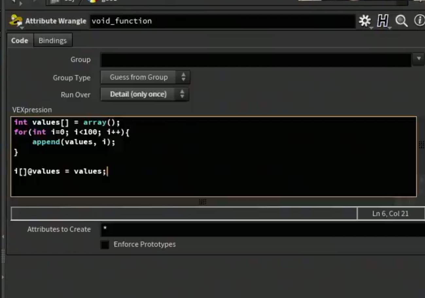This screenshot has width=425, height=298.
Task: Click into the Group input field
Action: pos(256,60)
